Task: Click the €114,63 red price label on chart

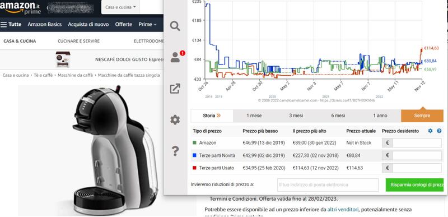Action: [431, 48]
